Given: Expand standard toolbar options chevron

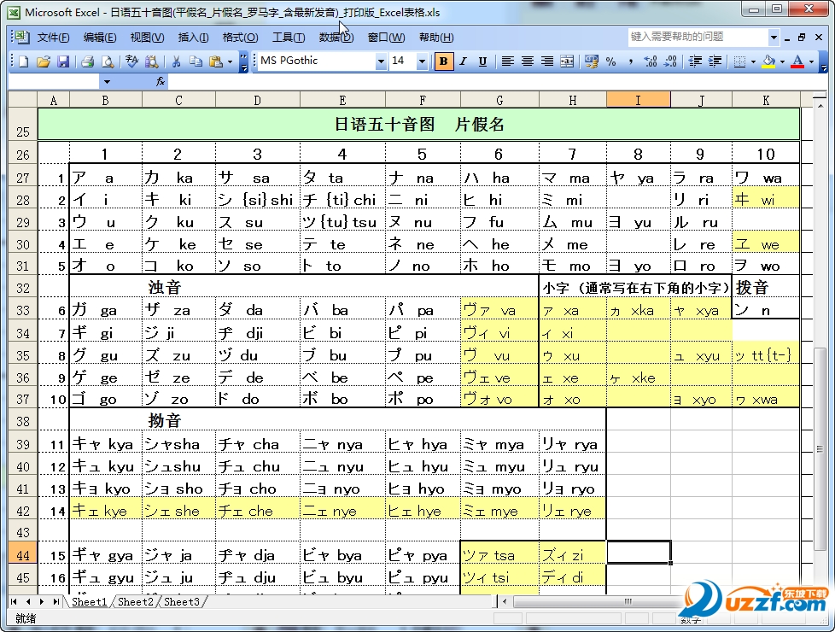Looking at the screenshot, I should [243, 61].
